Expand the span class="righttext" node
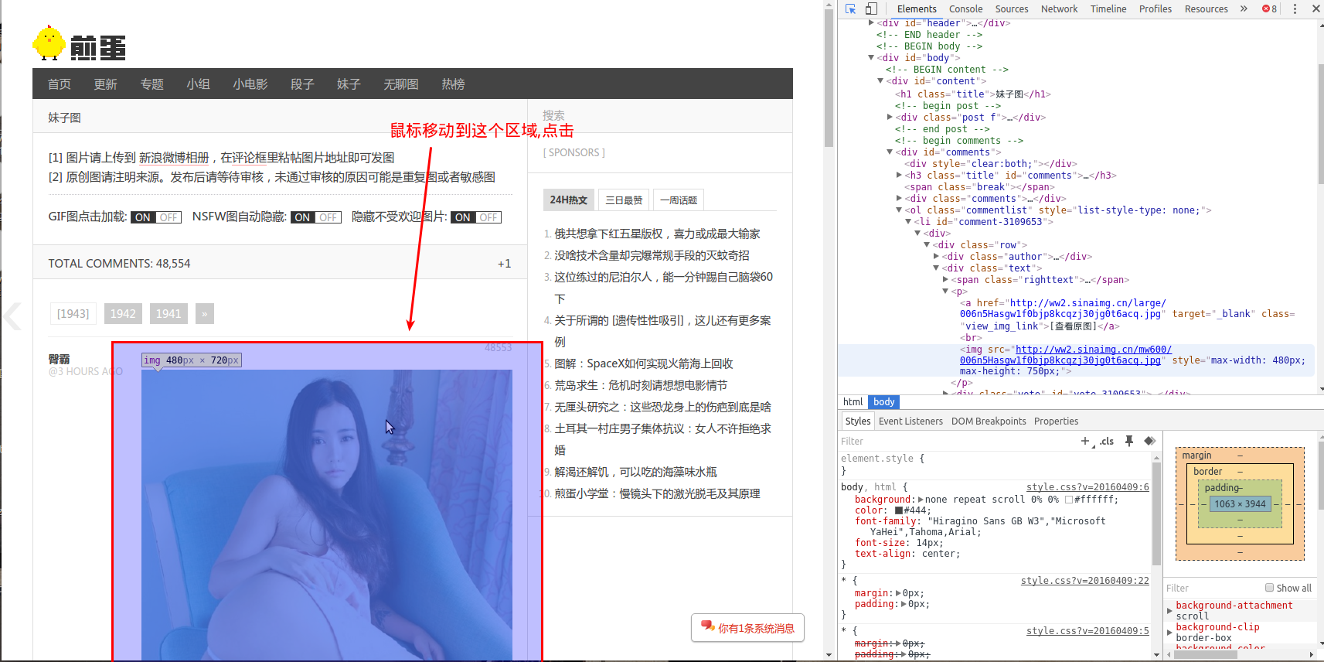The image size is (1324, 662). coord(945,280)
